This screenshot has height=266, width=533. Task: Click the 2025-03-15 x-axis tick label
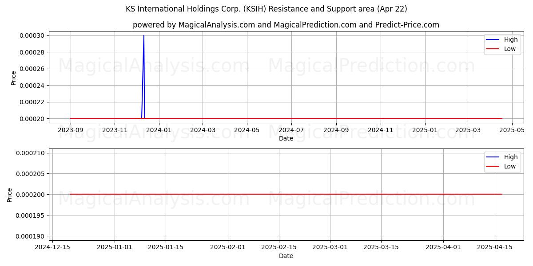(x=381, y=247)
